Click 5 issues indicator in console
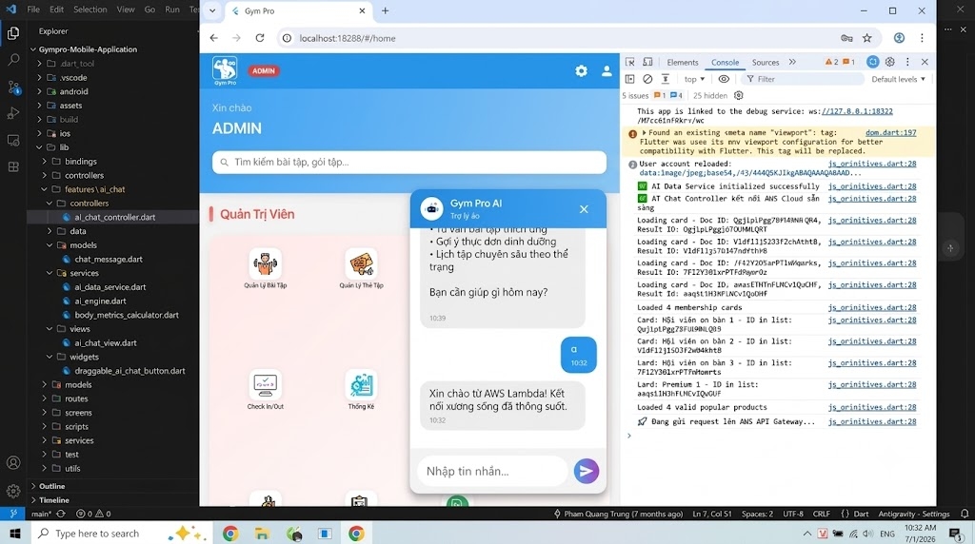 (x=635, y=96)
